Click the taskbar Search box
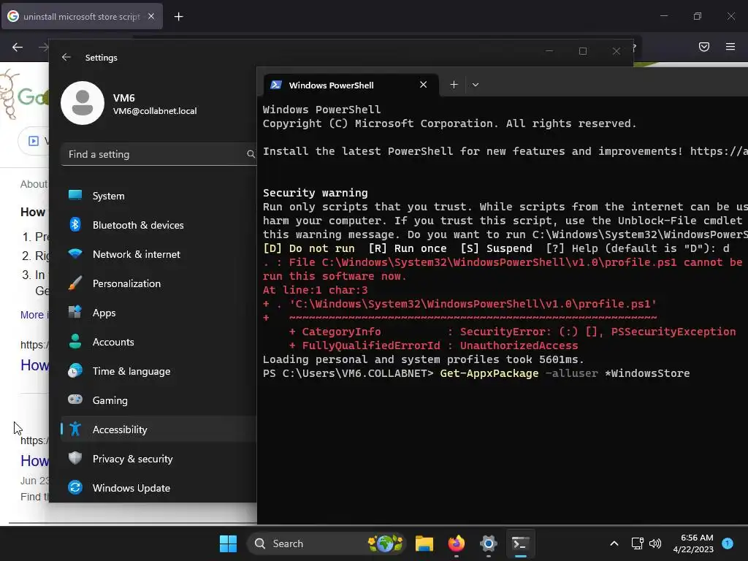The height and width of the screenshot is (561, 748). click(326, 543)
